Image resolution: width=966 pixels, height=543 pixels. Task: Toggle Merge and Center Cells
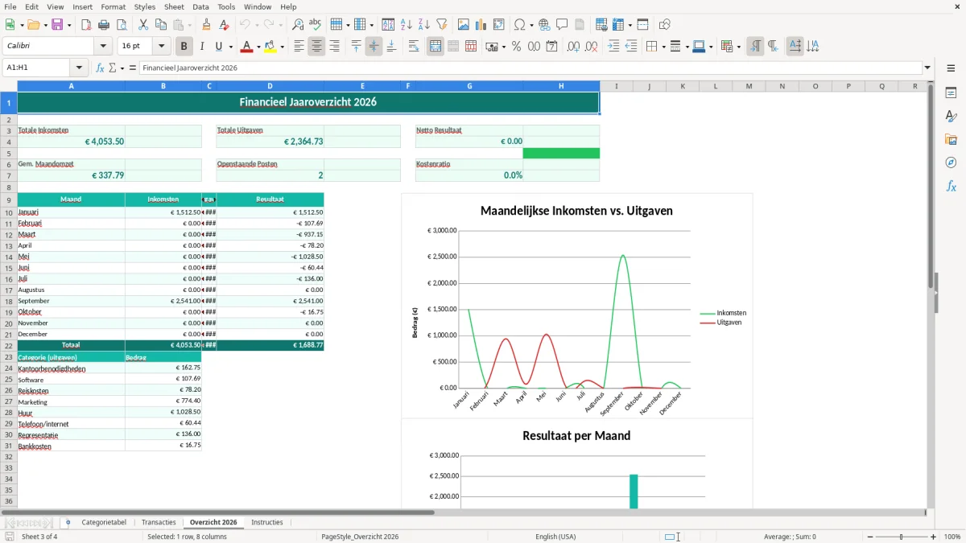436,47
